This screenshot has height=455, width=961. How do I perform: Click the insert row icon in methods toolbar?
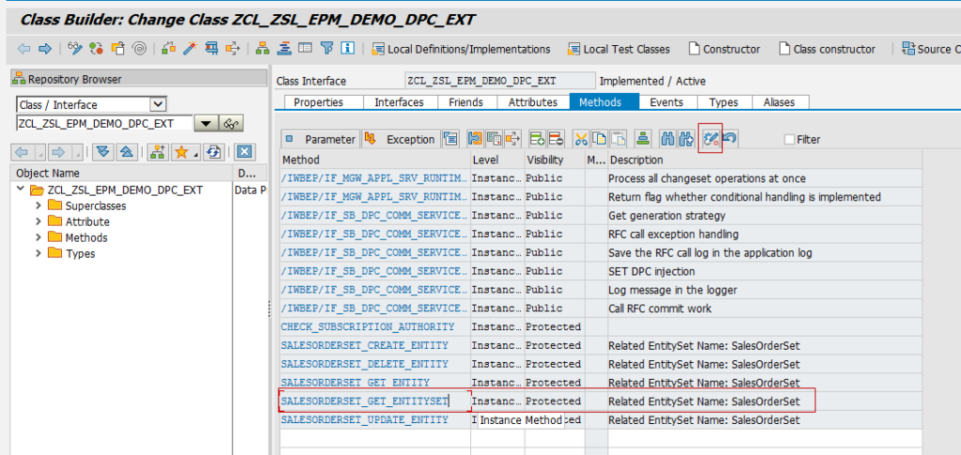pyautogui.click(x=537, y=139)
